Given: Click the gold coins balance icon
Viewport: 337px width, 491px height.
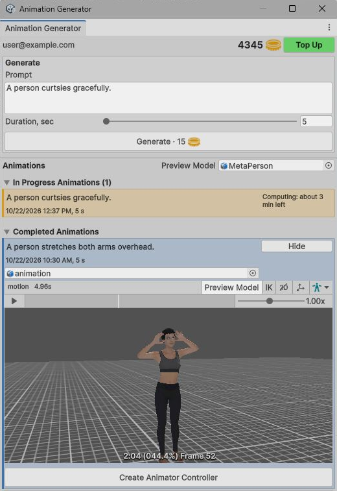Looking at the screenshot, I should pyautogui.click(x=273, y=45).
